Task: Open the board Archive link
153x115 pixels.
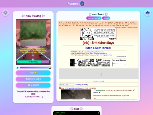Action: point(85,85)
